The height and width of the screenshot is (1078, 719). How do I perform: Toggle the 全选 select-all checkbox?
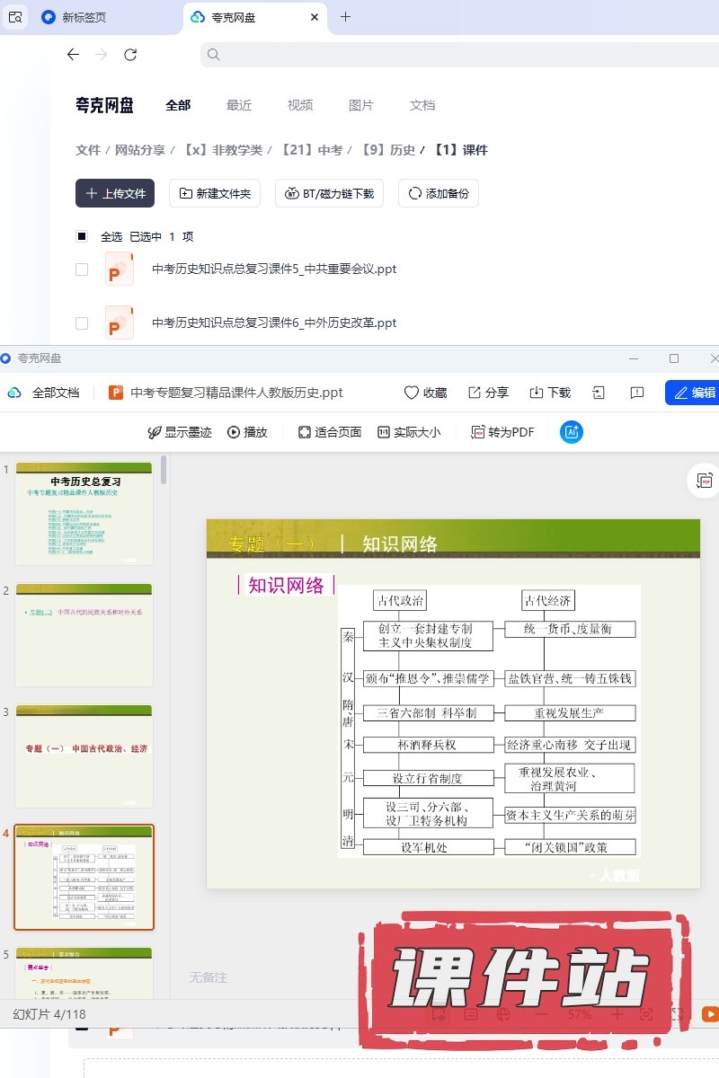pos(82,236)
